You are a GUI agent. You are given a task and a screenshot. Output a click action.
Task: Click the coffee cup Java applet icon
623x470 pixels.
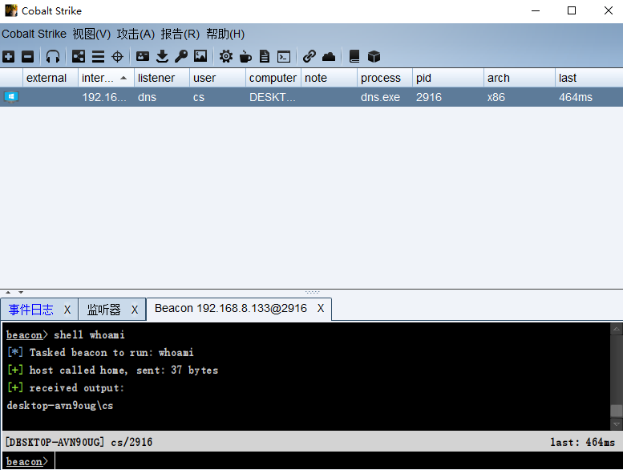[245, 56]
